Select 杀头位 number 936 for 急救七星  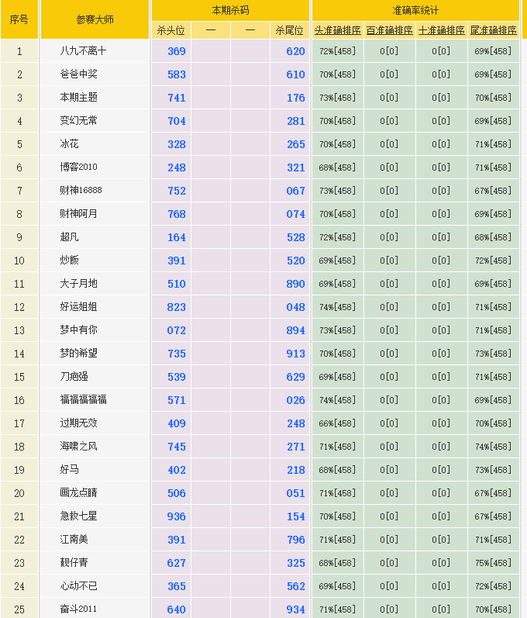pyautogui.click(x=177, y=516)
